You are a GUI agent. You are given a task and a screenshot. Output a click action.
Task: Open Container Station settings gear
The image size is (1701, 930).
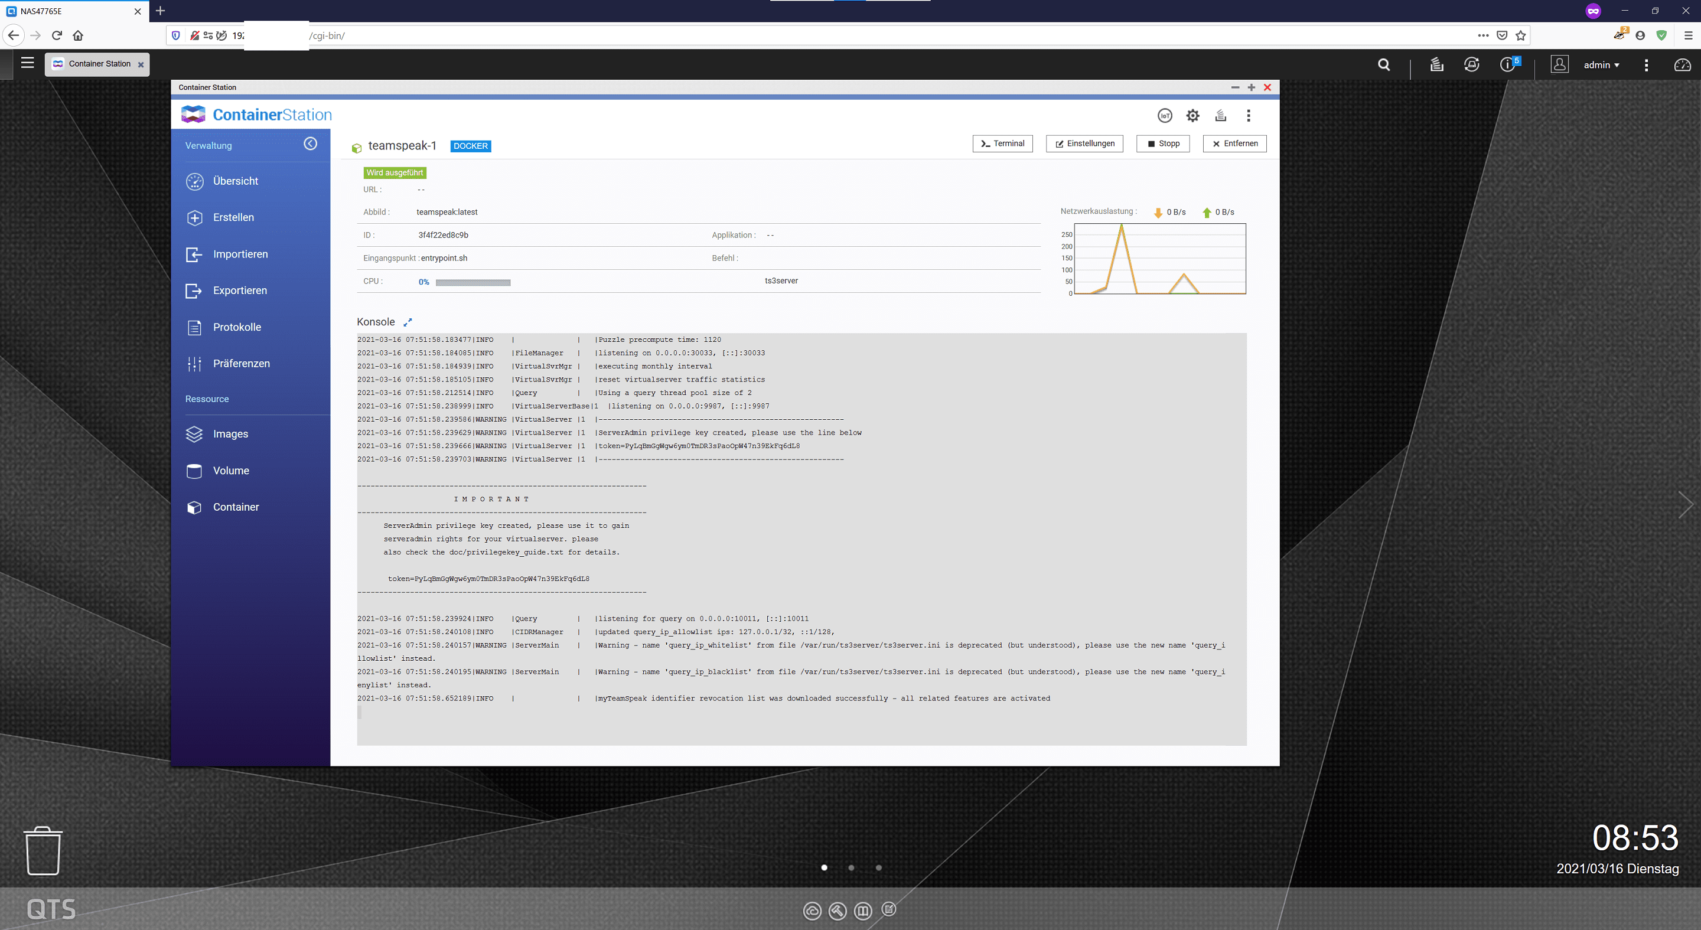point(1192,116)
